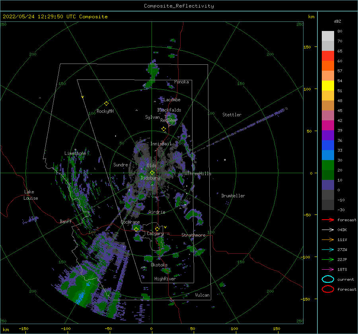Click the RedDeer city label
358x334 pixels.
click(x=169, y=120)
